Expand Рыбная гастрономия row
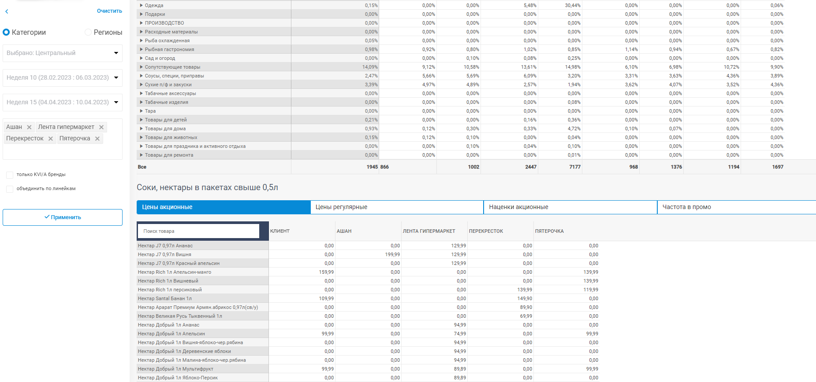 click(142, 49)
